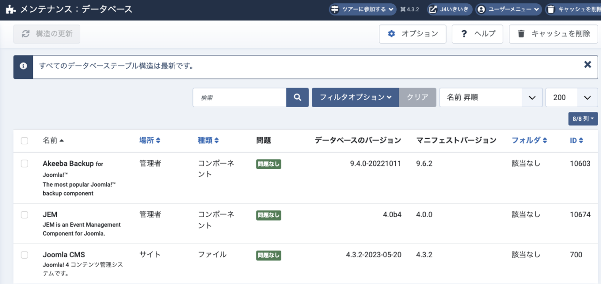Click the データベースのバージョン column header
The height and width of the screenshot is (284, 601).
click(358, 141)
